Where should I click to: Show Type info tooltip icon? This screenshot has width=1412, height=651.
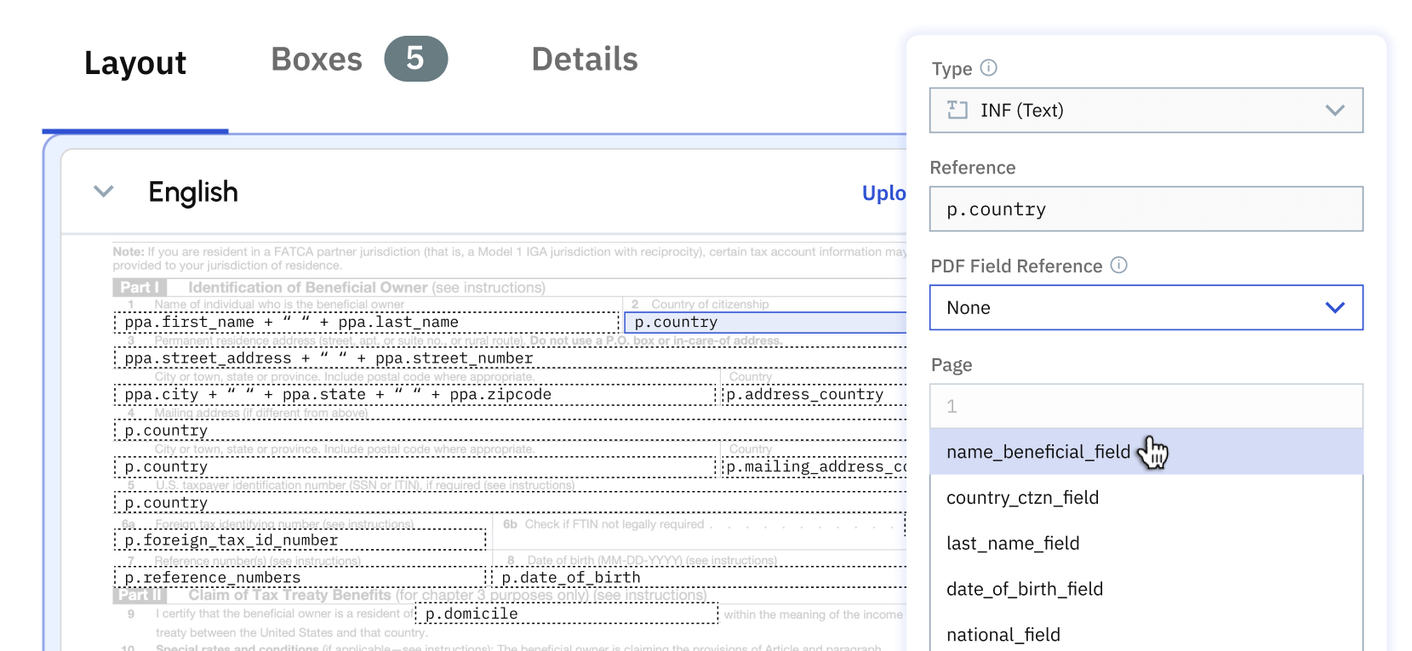coord(988,68)
